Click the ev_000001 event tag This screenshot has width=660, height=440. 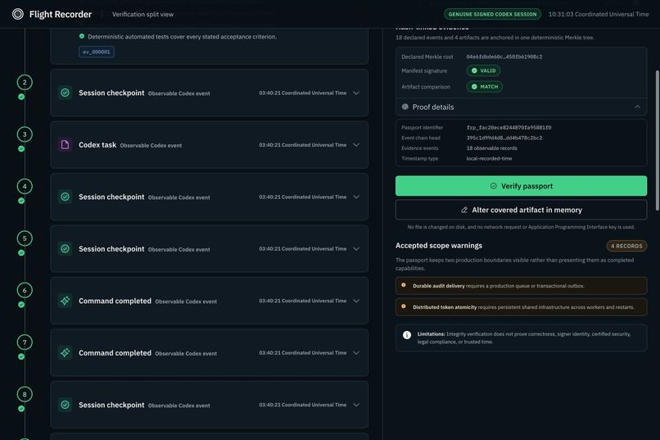pos(97,52)
